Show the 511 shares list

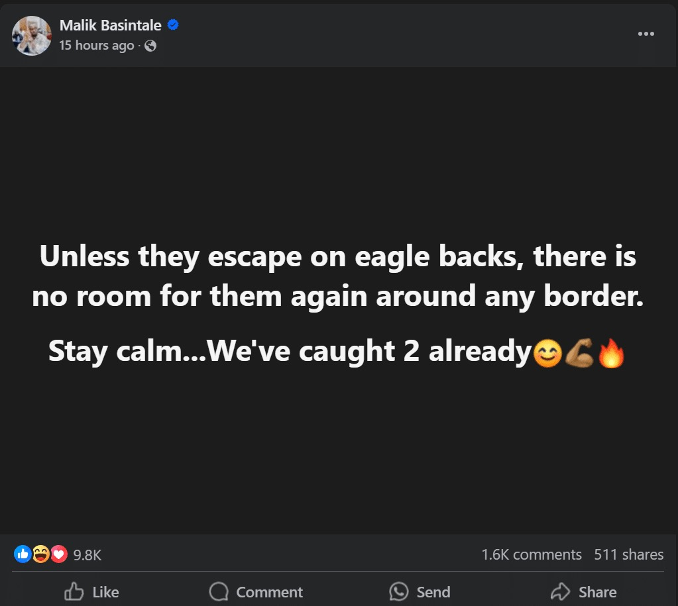[628, 554]
